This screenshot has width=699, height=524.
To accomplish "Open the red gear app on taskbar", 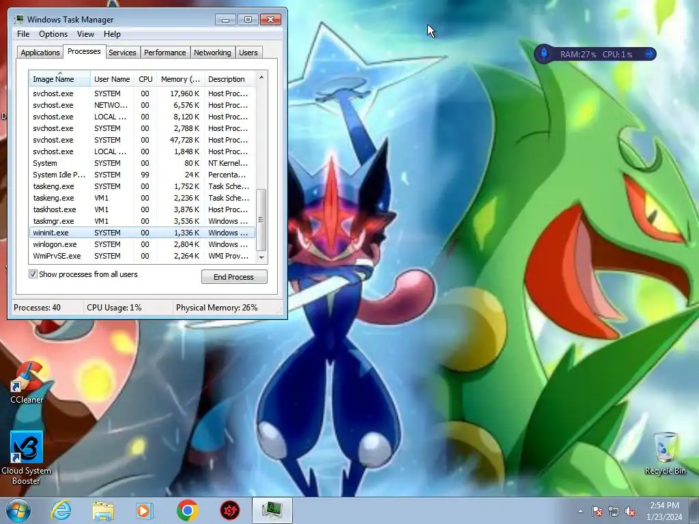I will point(229,510).
